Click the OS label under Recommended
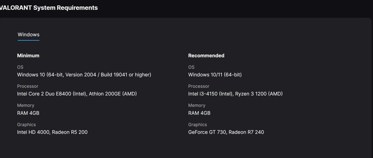 [x=191, y=67]
